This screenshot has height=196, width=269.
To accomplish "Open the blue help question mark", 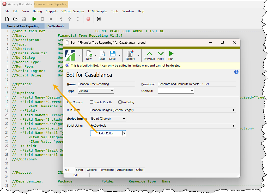I will pos(236,72).
